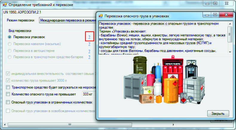Click left arrow of main horizontal scrollbar
Screen dimensions: 236x130
tap(5, 125)
